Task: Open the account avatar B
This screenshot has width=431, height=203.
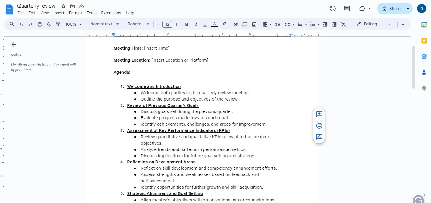Action: coord(422,9)
